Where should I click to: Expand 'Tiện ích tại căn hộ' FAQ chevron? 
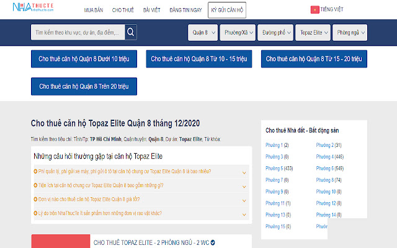244,187
